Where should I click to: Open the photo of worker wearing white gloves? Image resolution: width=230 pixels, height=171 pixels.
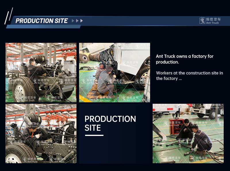pyautogui.click(x=41, y=133)
